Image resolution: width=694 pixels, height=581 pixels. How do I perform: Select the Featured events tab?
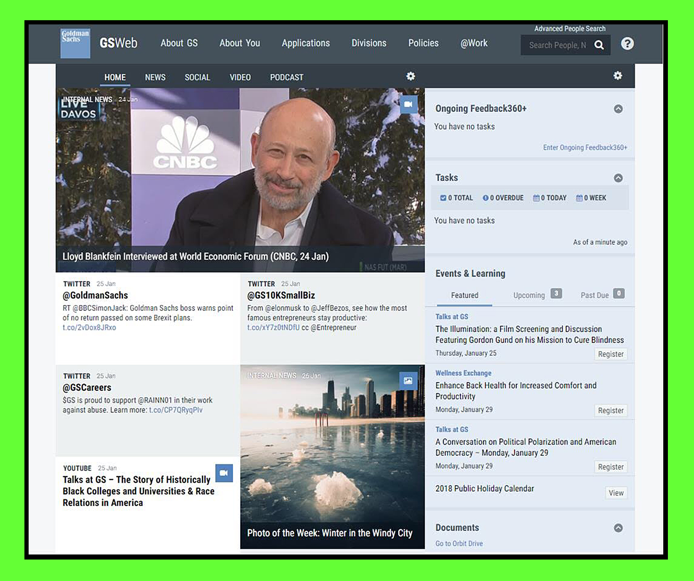click(464, 296)
